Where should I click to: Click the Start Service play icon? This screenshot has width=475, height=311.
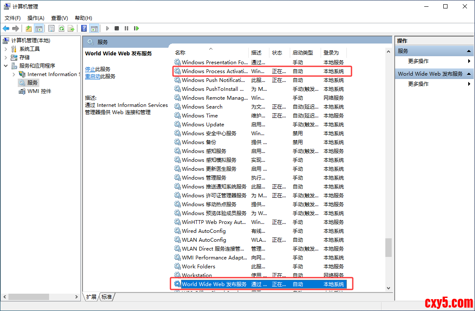point(107,28)
